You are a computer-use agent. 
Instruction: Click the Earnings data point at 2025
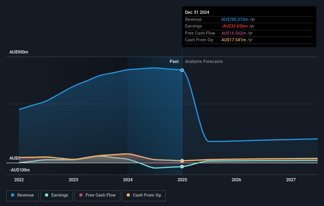click(x=182, y=166)
